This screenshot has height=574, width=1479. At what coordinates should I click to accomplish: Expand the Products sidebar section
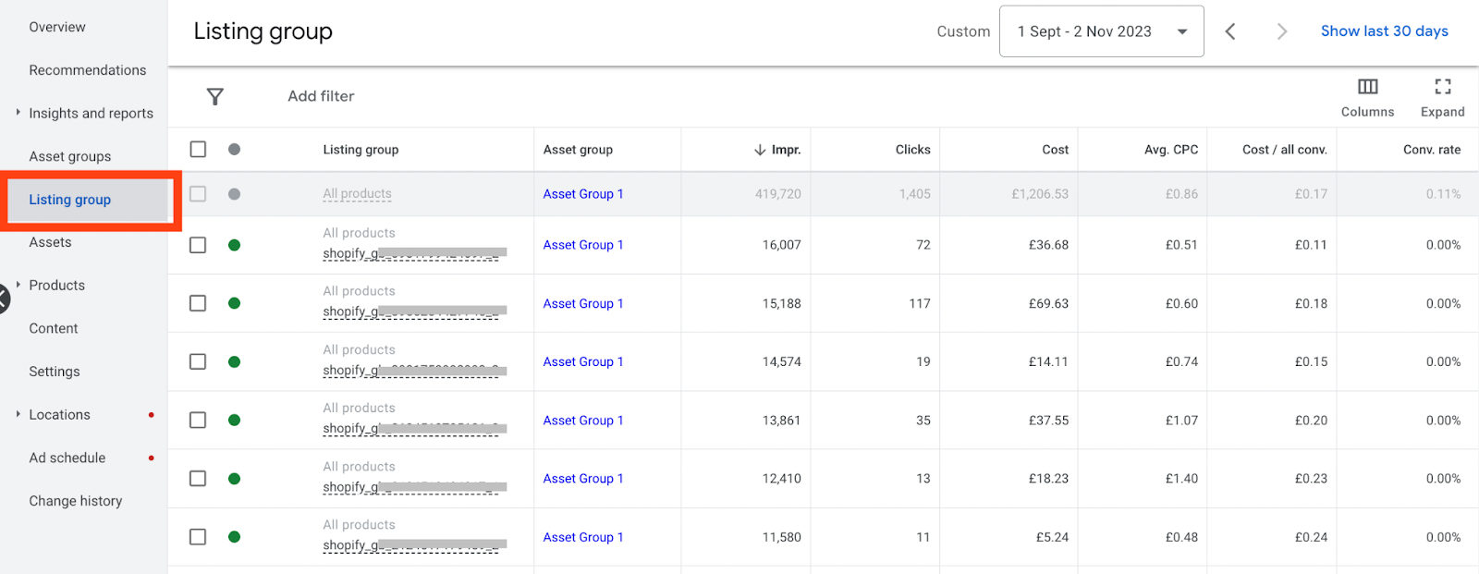[x=18, y=285]
